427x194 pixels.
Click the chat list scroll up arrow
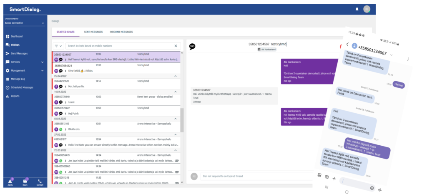click(x=182, y=54)
